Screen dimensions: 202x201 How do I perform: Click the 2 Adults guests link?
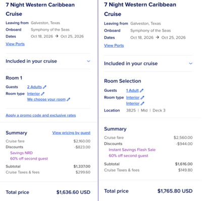coord(34,87)
